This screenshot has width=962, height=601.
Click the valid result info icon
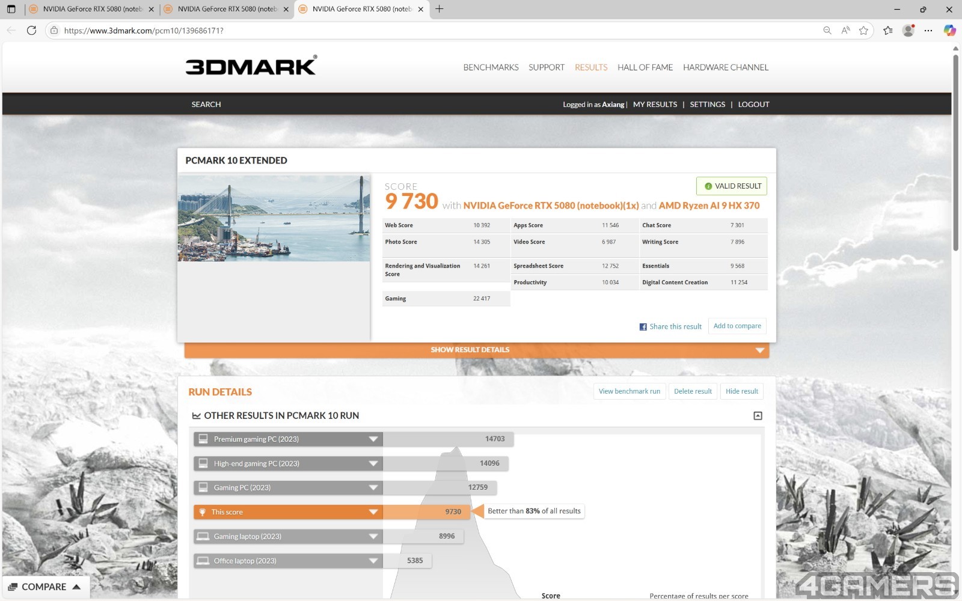pyautogui.click(x=708, y=186)
